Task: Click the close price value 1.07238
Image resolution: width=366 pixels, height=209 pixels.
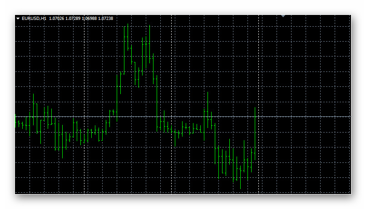Action: pos(105,19)
